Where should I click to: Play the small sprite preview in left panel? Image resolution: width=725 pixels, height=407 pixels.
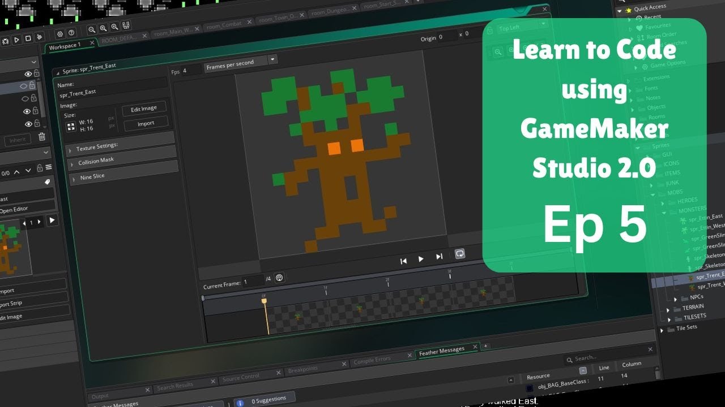(x=52, y=220)
